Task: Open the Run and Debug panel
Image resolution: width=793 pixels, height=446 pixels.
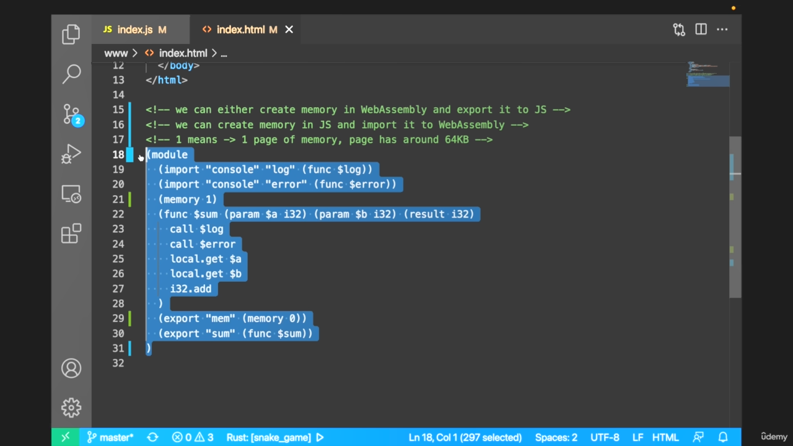Action: (71, 154)
